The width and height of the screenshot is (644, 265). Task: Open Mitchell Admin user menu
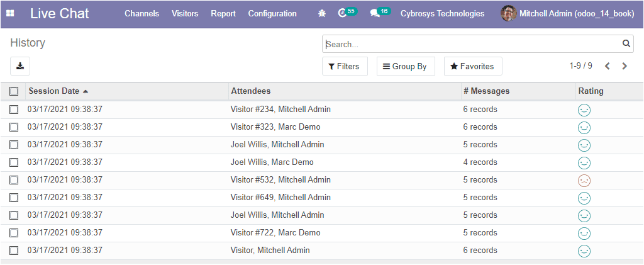click(568, 14)
